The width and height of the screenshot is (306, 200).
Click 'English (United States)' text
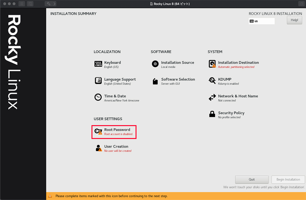[x=117, y=83]
